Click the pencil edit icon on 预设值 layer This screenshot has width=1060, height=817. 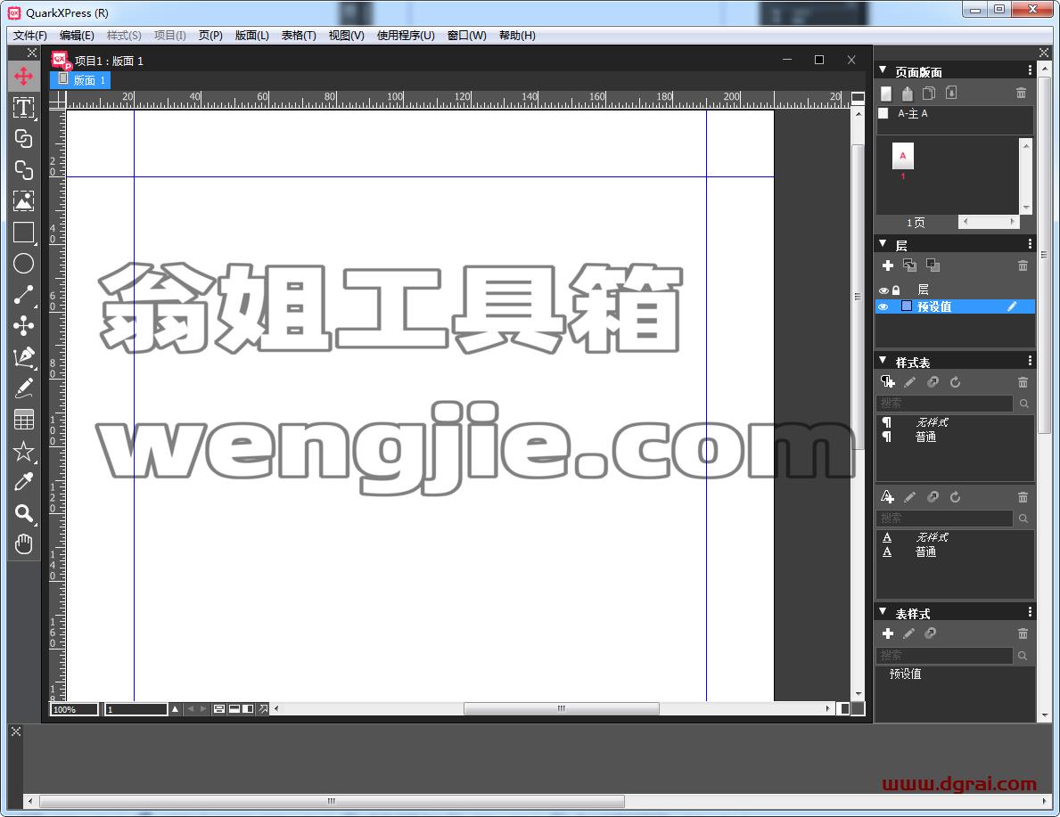point(1012,306)
